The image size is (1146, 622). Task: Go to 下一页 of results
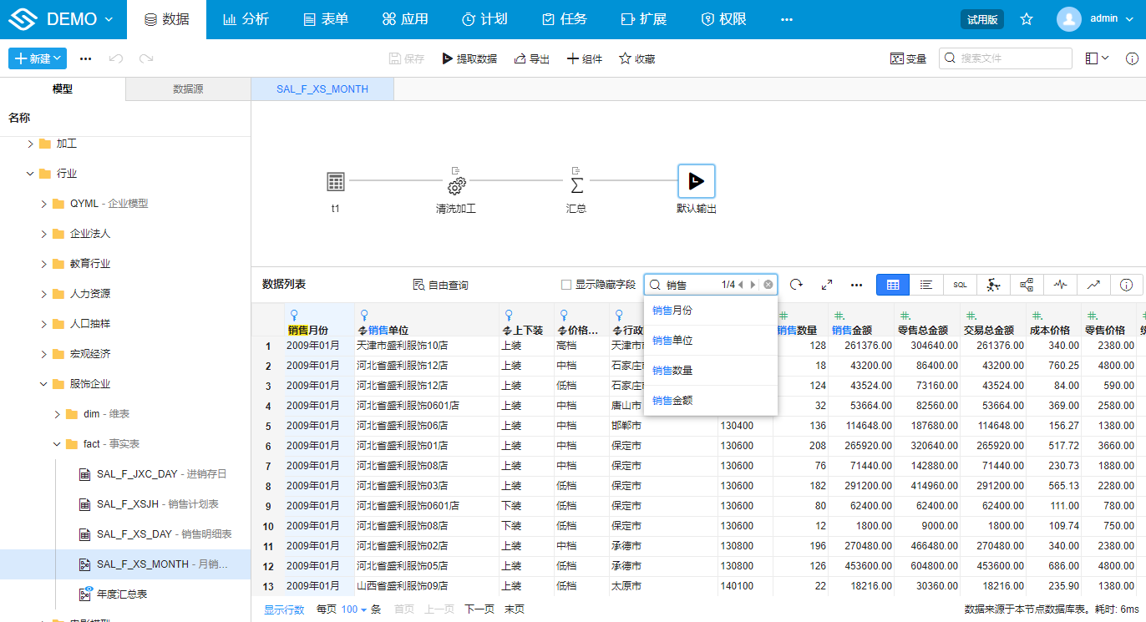click(479, 609)
